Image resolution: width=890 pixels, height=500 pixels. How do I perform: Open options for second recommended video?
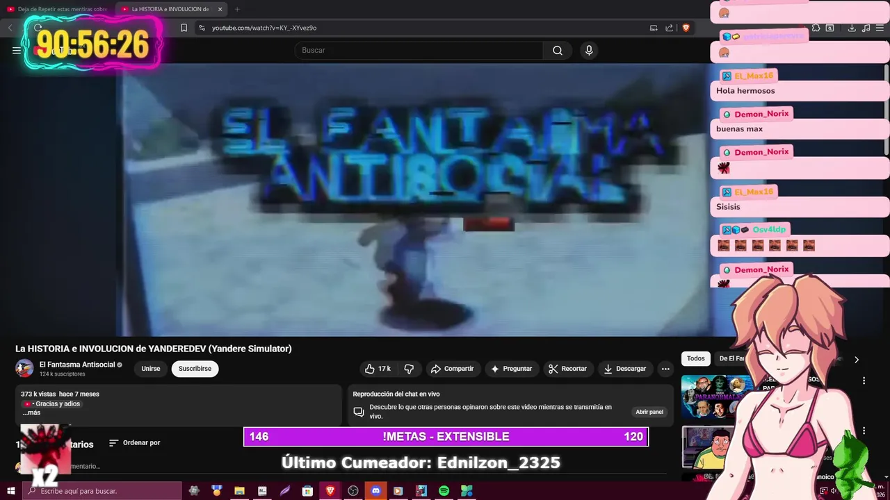click(x=864, y=431)
